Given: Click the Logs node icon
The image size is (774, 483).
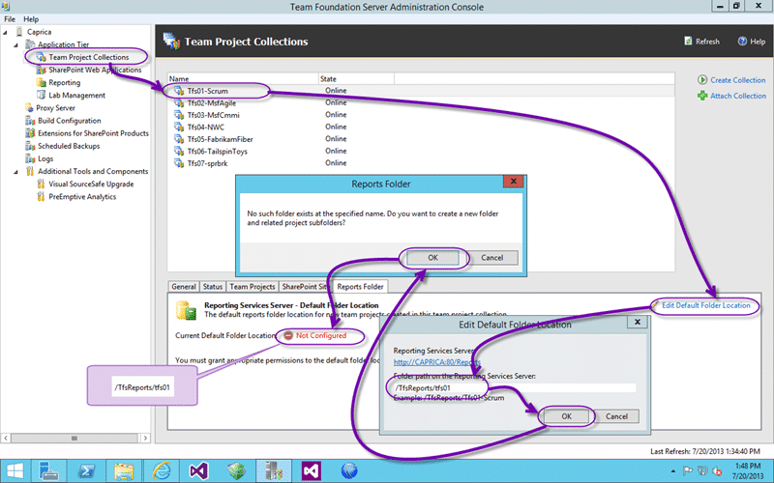Looking at the screenshot, I should pyautogui.click(x=30, y=158).
